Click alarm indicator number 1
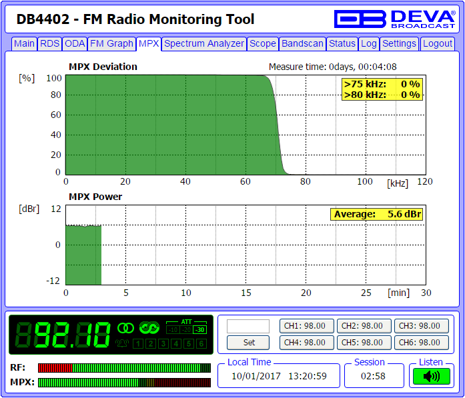This screenshot has width=465, height=398. [x=138, y=344]
